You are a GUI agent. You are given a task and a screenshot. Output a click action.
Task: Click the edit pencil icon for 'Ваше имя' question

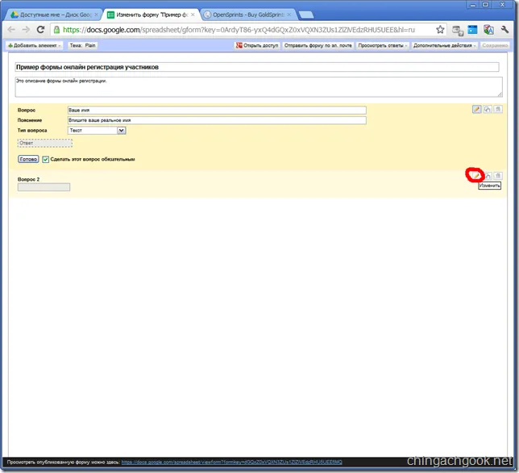(x=476, y=109)
